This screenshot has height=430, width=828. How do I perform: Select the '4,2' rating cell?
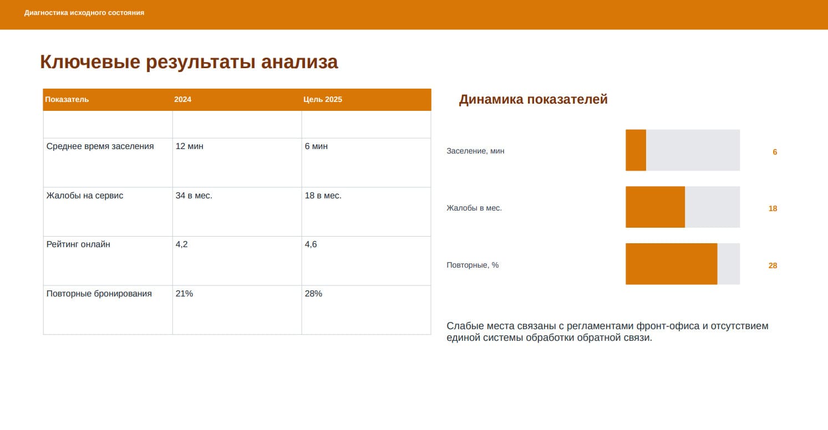(x=237, y=261)
